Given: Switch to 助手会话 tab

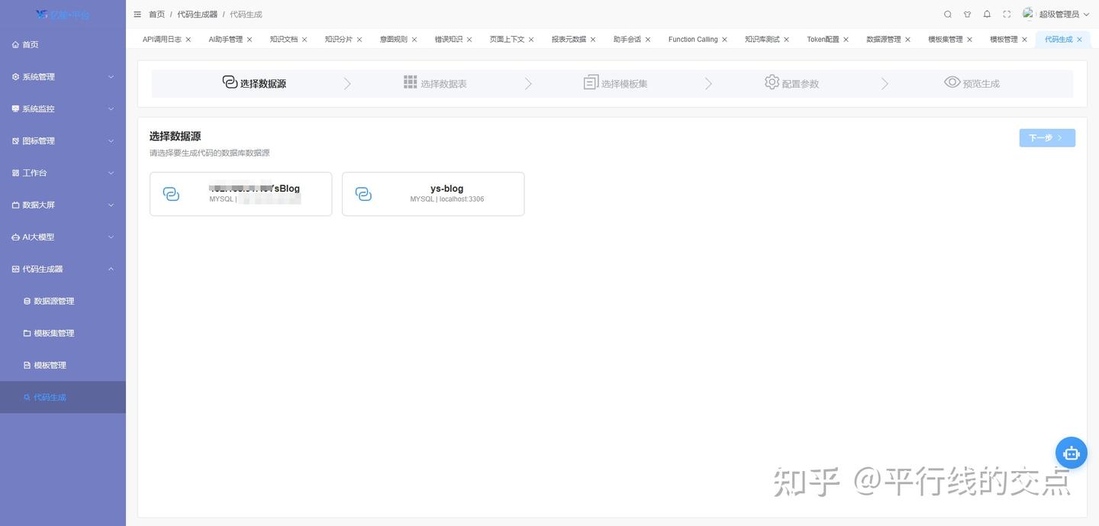Looking at the screenshot, I should [627, 39].
